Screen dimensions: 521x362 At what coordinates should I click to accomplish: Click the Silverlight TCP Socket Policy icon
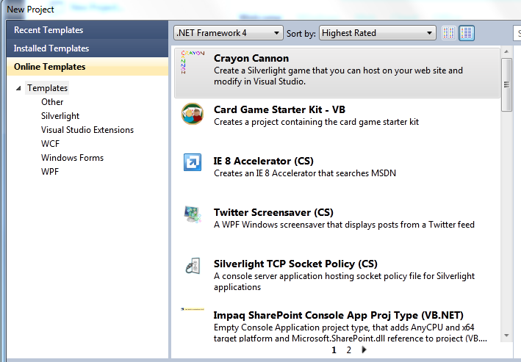click(x=193, y=266)
